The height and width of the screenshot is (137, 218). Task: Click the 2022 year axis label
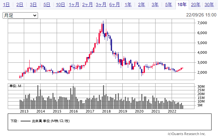point(172,111)
